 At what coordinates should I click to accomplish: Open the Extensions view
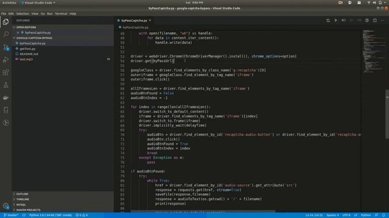pyautogui.click(x=5, y=72)
